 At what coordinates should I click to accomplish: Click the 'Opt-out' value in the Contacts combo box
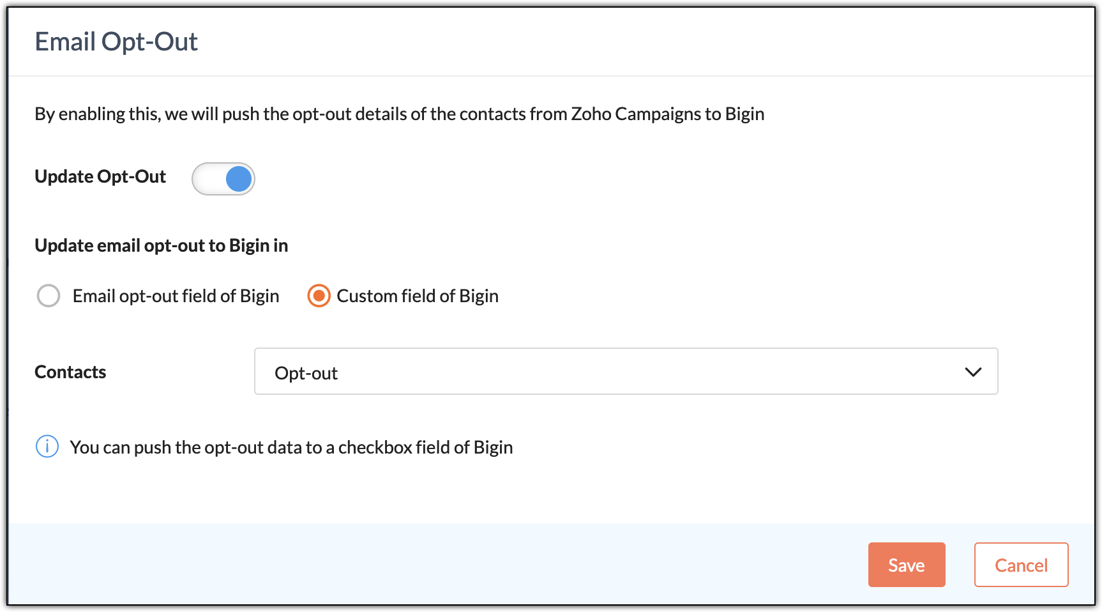click(306, 373)
